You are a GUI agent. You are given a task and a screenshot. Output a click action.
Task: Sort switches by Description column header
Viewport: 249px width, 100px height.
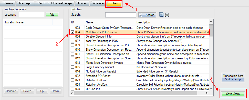click(172, 22)
